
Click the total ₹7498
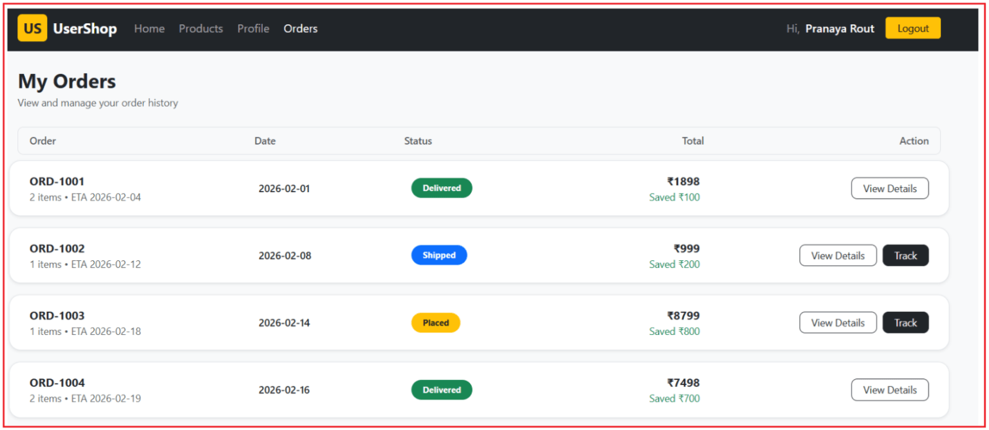(x=683, y=383)
